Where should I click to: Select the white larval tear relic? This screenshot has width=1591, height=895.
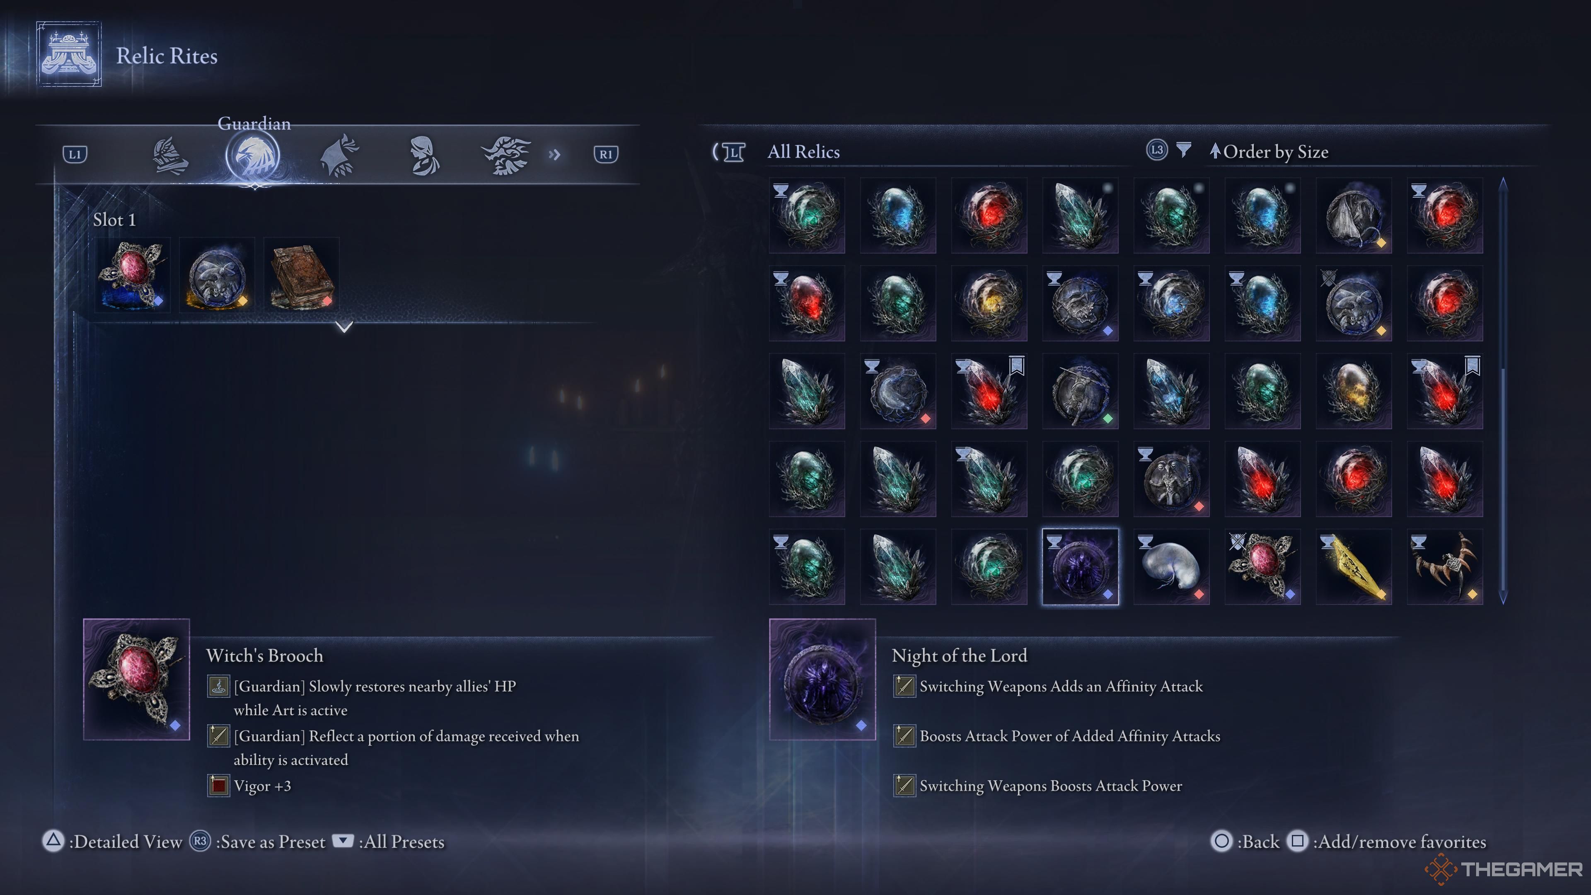pos(1171,566)
